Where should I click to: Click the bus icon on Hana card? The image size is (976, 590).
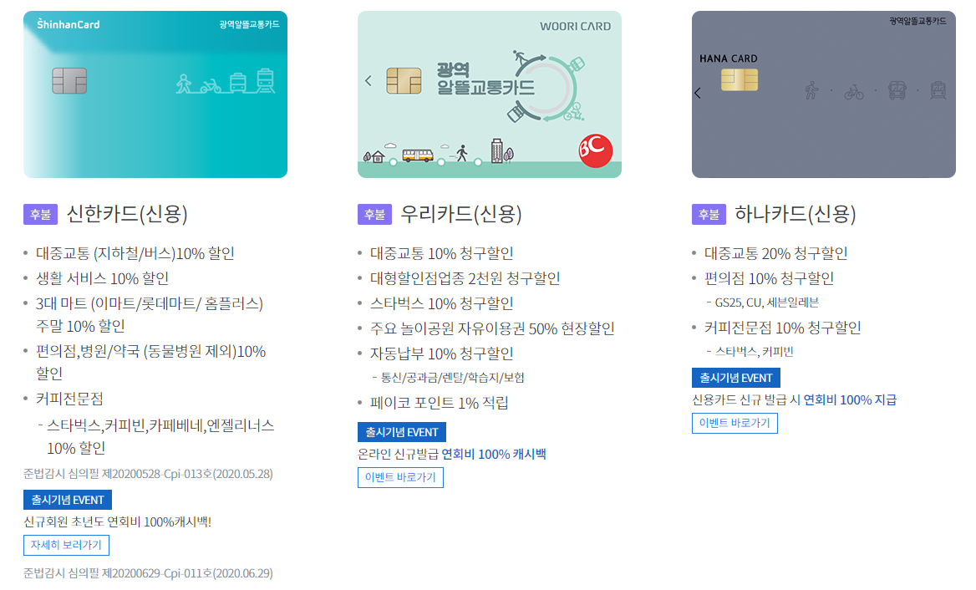(x=897, y=91)
